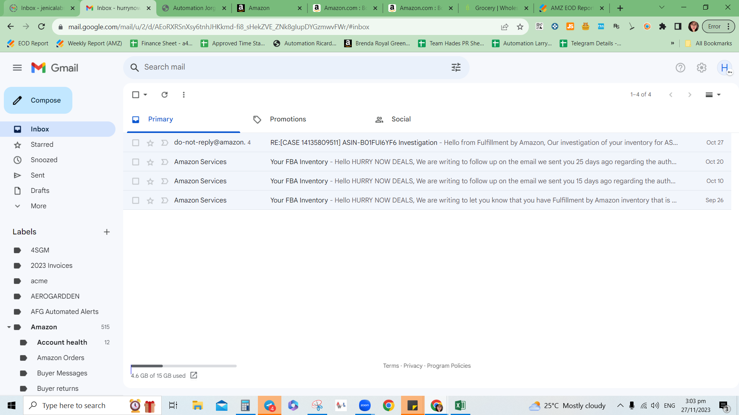Mark the CASE 14135809511 email as important
This screenshot has height=415, width=739.
point(165,143)
